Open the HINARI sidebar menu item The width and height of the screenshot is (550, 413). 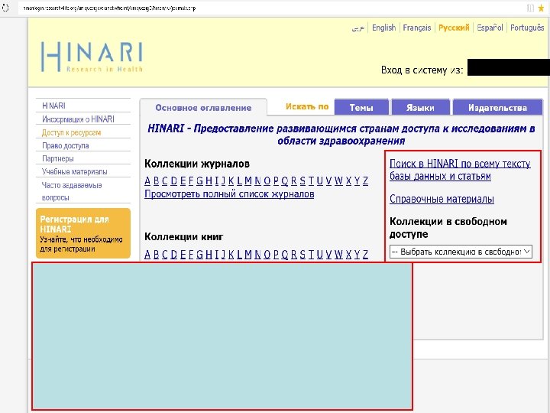pyautogui.click(x=53, y=106)
